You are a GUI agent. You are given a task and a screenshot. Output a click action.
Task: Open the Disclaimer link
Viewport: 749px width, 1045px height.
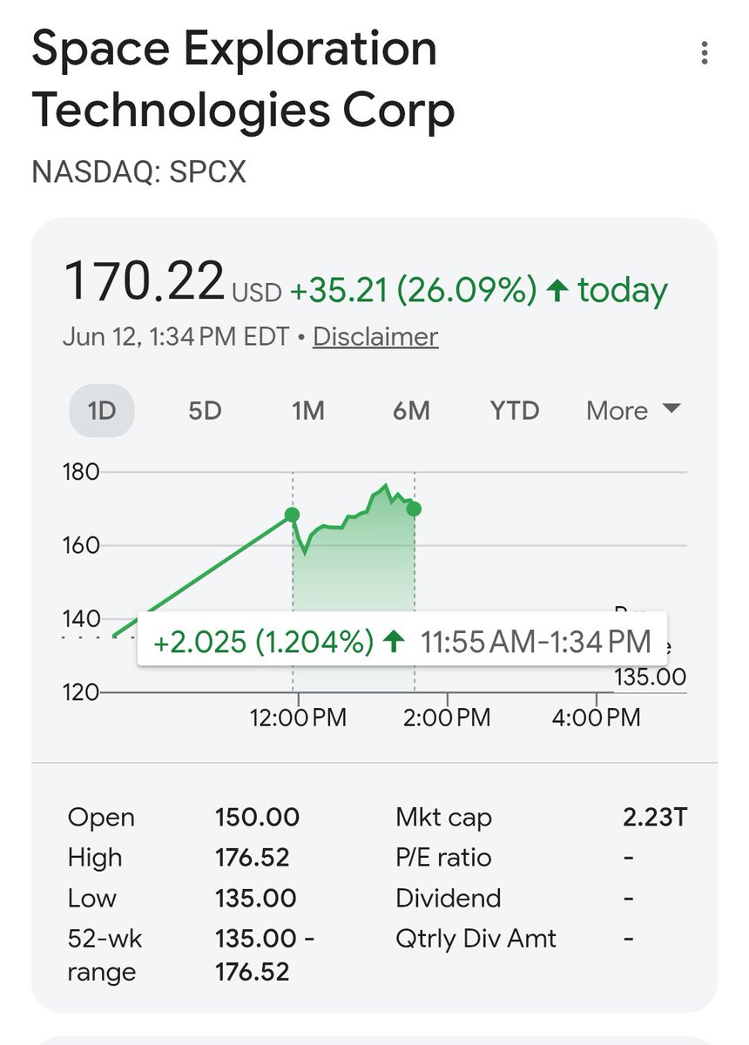(375, 337)
